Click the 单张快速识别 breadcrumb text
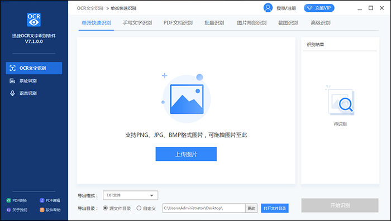 tap(123, 8)
